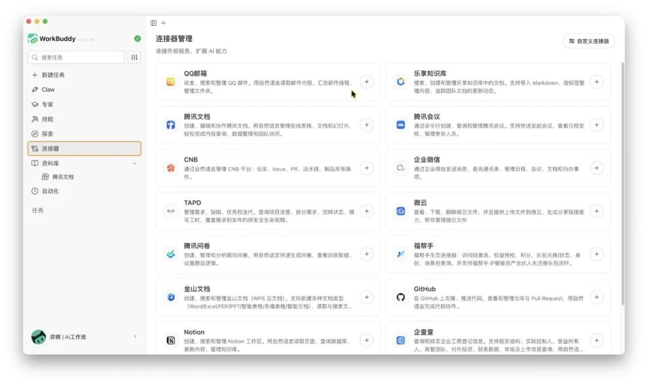Add the QQ邮箱 connector with plus button
The height and width of the screenshot is (385, 648).
[367, 82]
